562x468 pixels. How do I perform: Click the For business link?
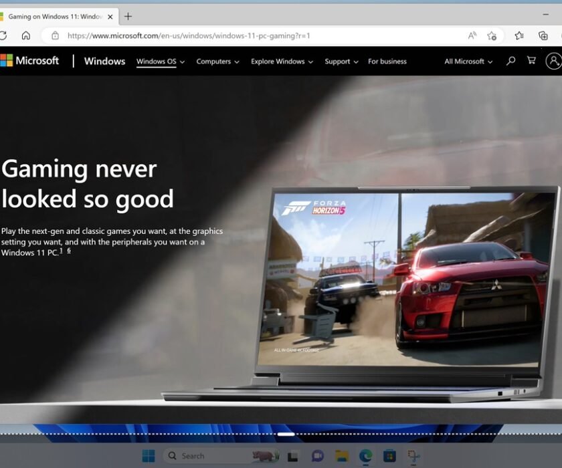pyautogui.click(x=387, y=62)
